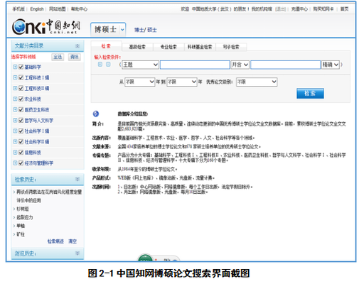The width and height of the screenshot is (364, 284).
Task: Open the 矿柱 search history entry
Action: click(x=21, y=234)
